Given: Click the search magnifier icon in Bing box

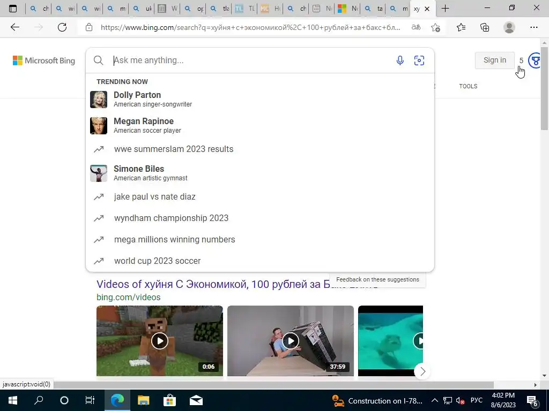Looking at the screenshot, I should (x=99, y=60).
